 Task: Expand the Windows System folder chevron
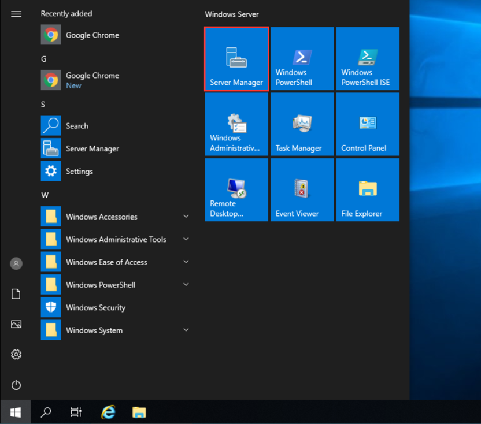[x=186, y=330]
